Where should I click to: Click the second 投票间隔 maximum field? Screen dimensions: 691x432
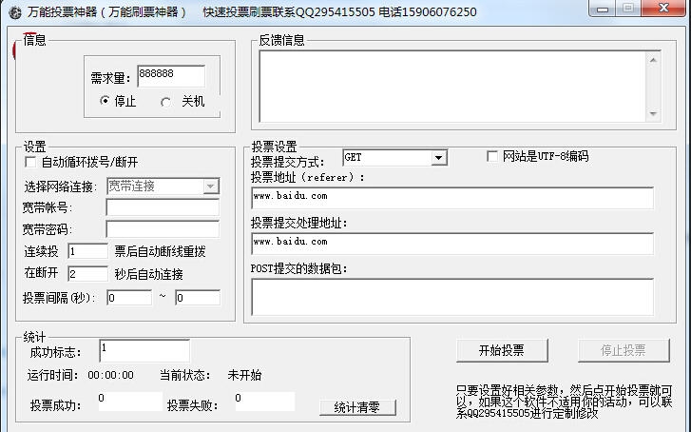click(198, 298)
